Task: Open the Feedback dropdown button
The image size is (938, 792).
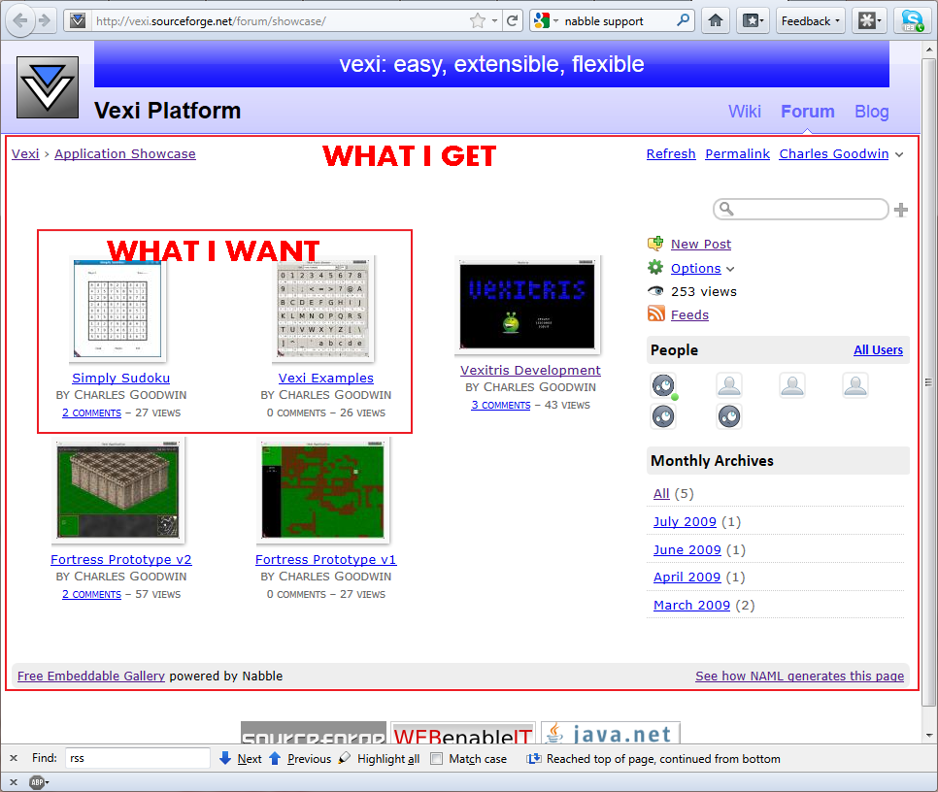Action: [x=811, y=20]
